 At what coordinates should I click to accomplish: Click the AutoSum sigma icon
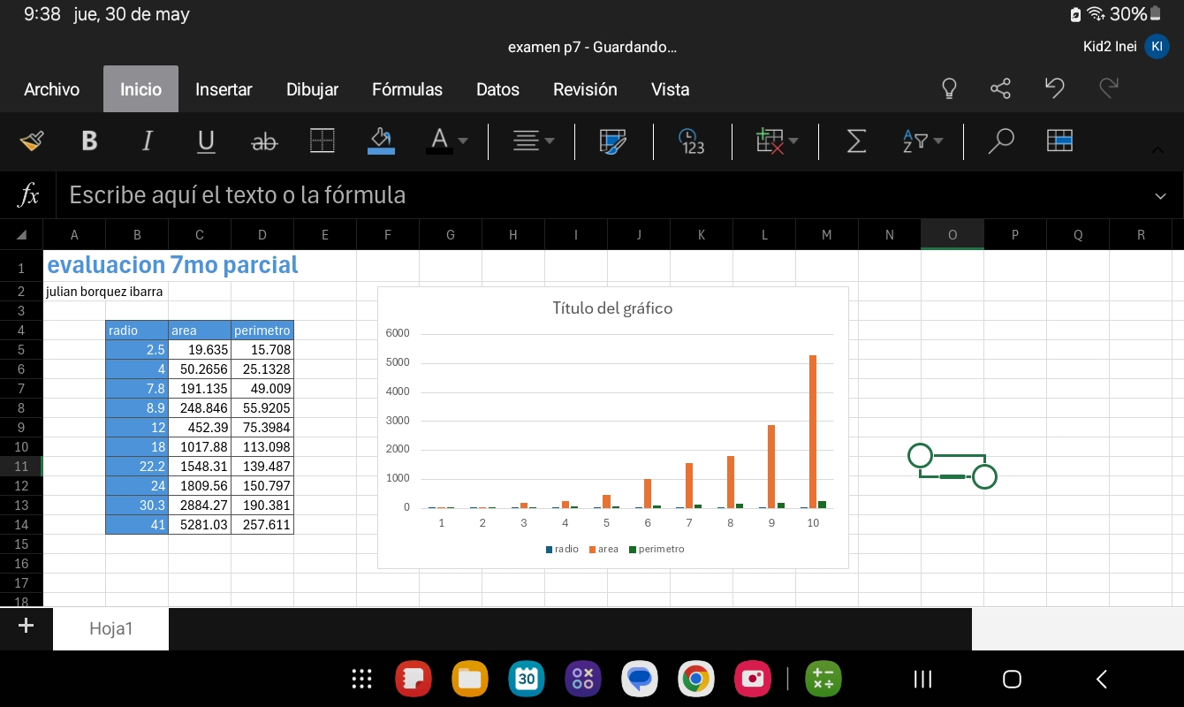855,141
